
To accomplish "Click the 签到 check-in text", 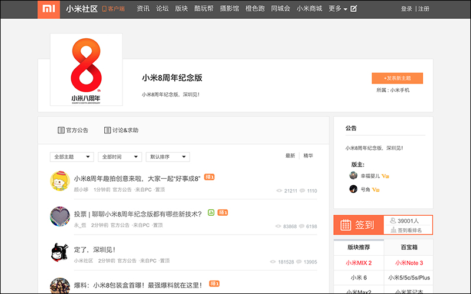I will tap(364, 225).
